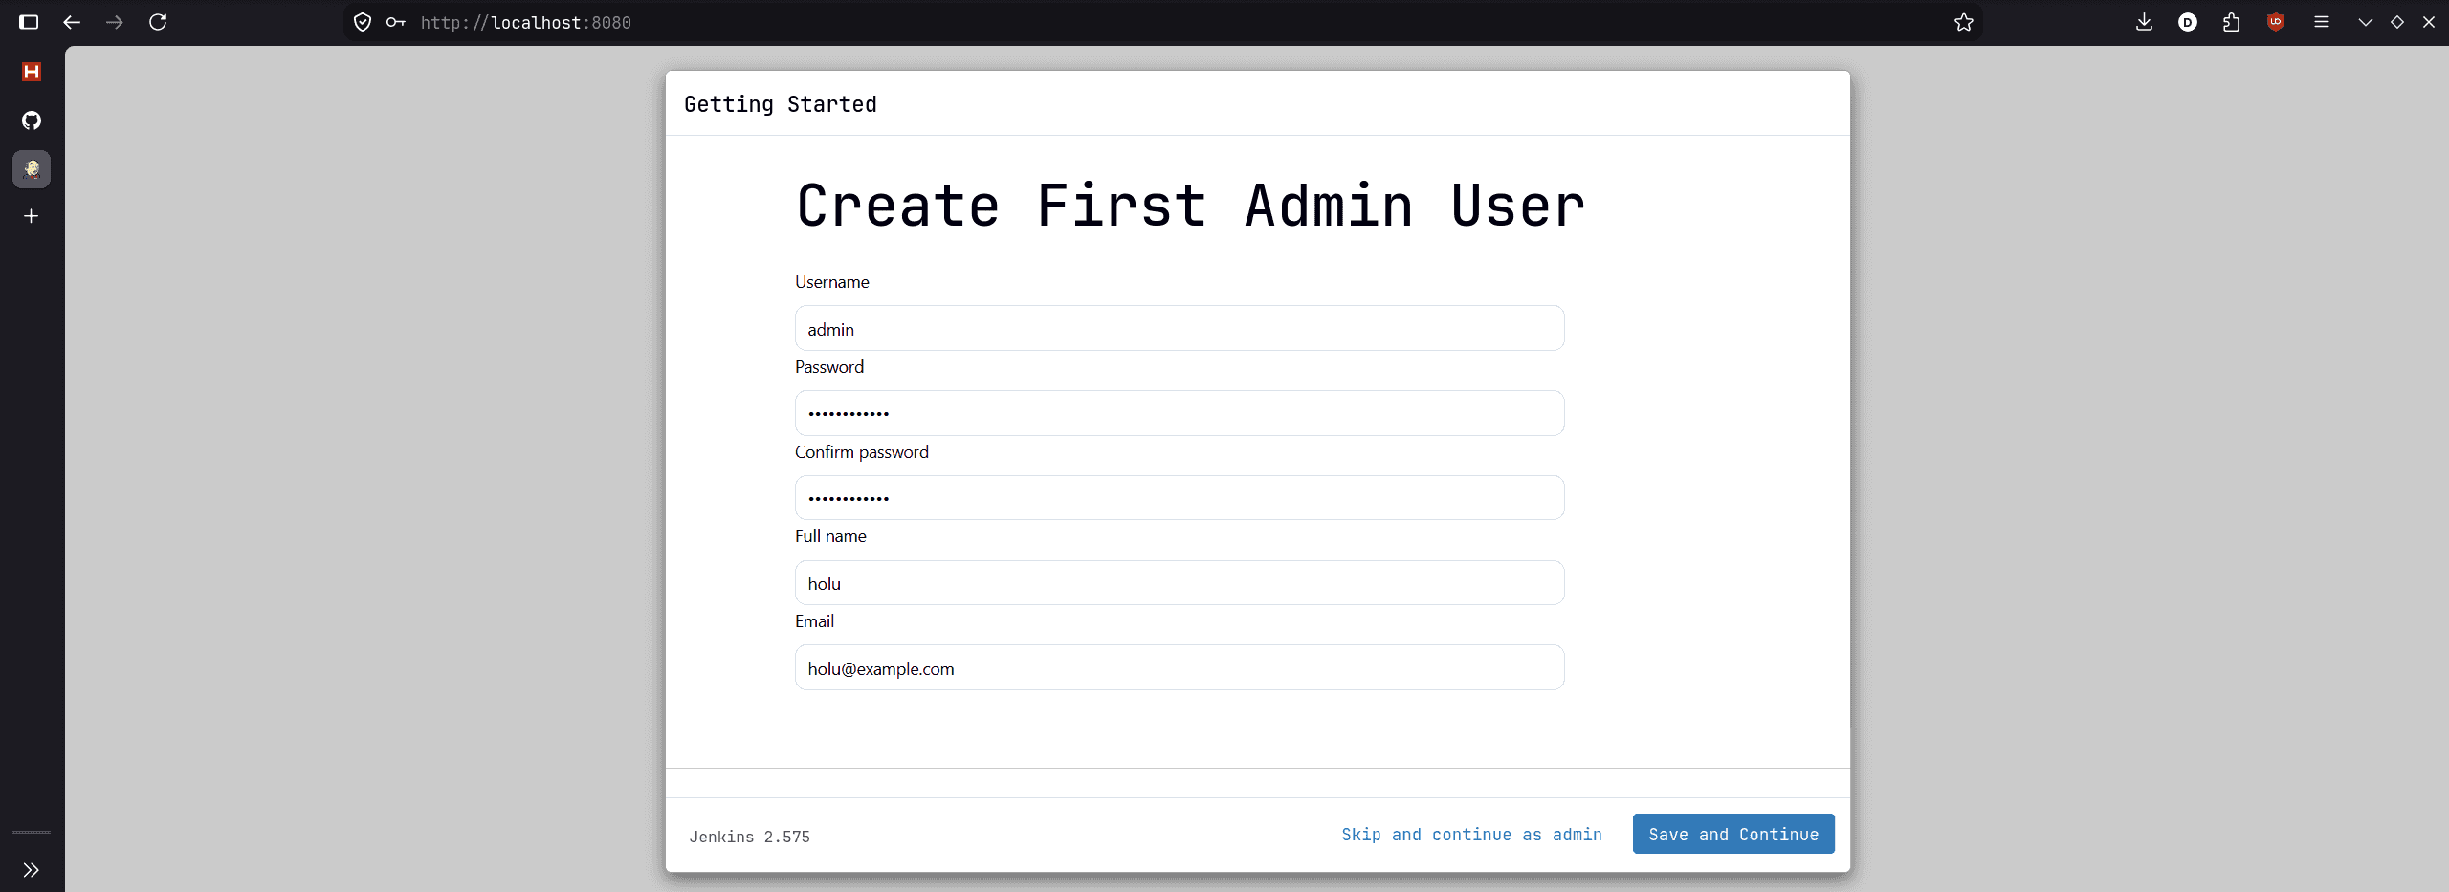Add a new tab with the plus icon
Screen dimensions: 2449x892
[x=32, y=216]
